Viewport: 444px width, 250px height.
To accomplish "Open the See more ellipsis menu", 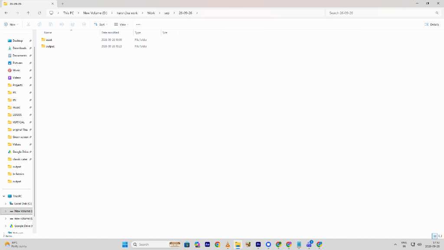I will pyautogui.click(x=138, y=24).
